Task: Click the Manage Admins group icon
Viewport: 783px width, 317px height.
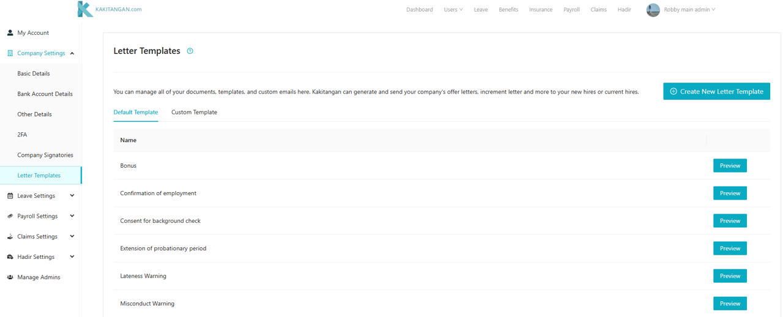Action: (10, 277)
